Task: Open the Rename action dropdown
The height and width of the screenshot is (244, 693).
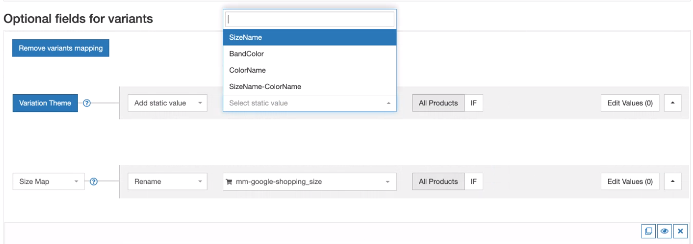Action: pyautogui.click(x=168, y=182)
